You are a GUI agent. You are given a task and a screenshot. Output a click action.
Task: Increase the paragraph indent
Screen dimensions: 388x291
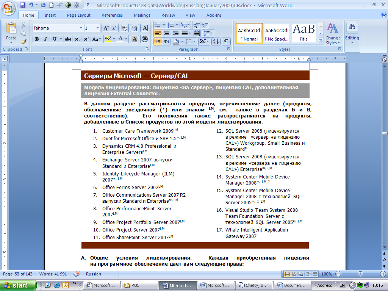205,25
